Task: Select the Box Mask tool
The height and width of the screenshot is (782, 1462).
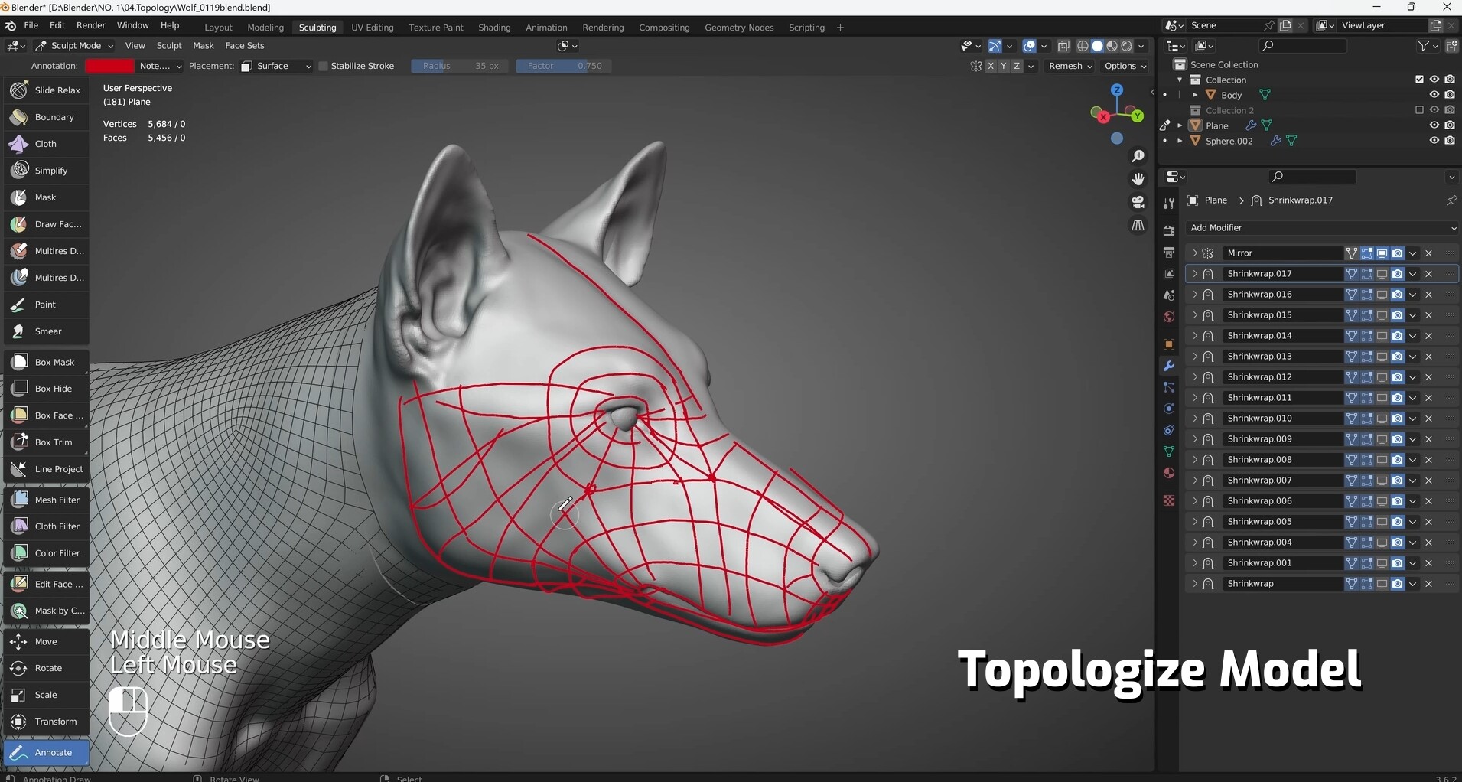Action: pyautogui.click(x=47, y=361)
